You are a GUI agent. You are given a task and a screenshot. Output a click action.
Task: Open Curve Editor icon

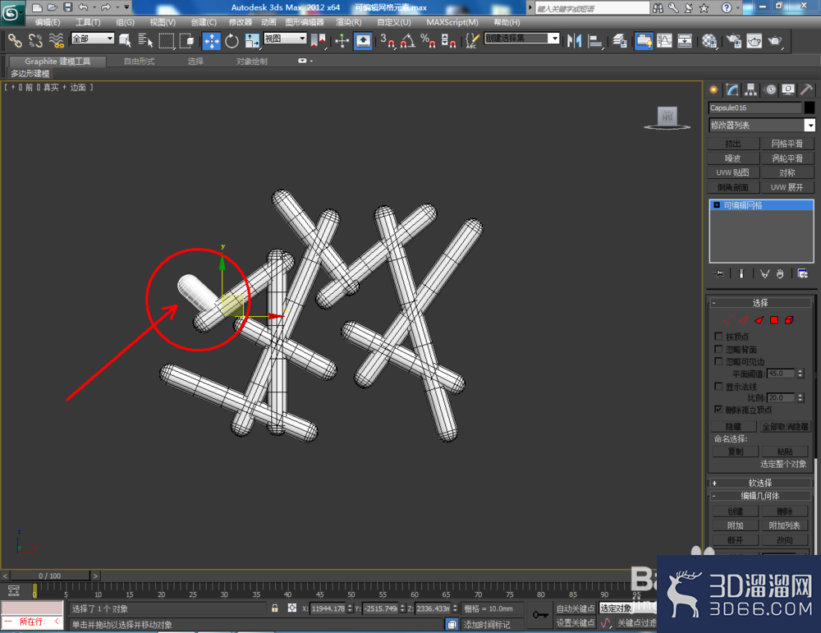[664, 41]
